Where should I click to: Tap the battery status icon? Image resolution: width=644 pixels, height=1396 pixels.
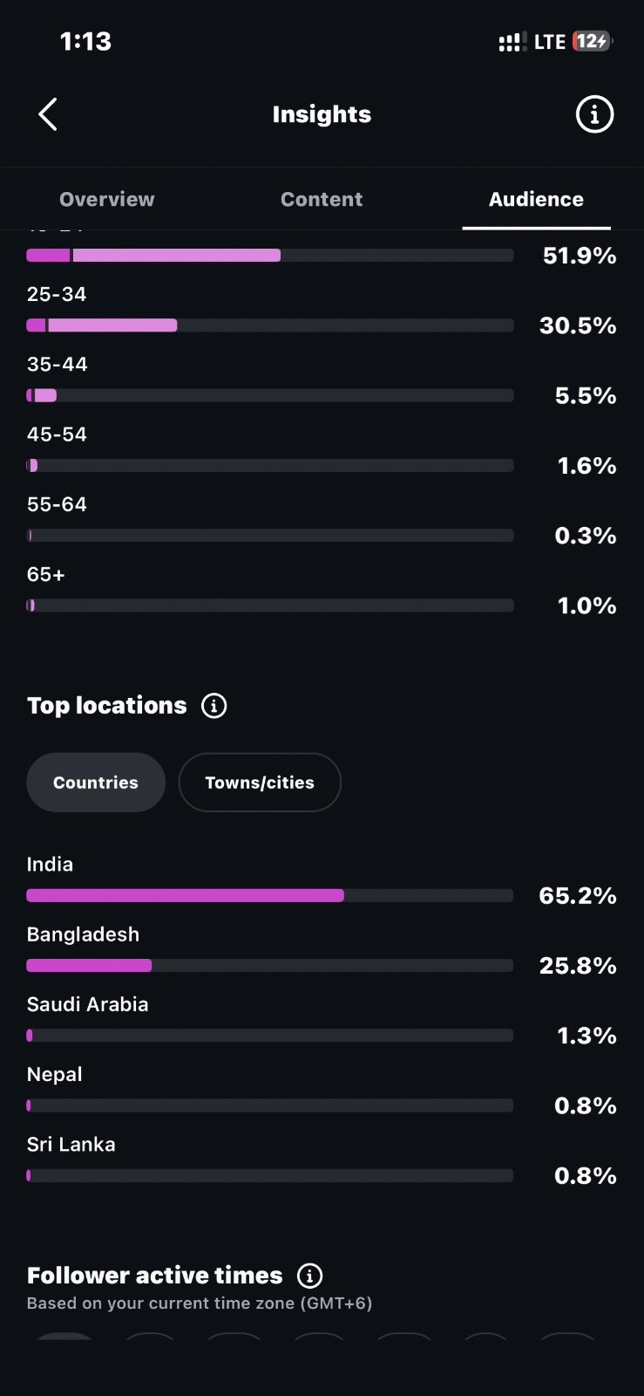(x=593, y=41)
